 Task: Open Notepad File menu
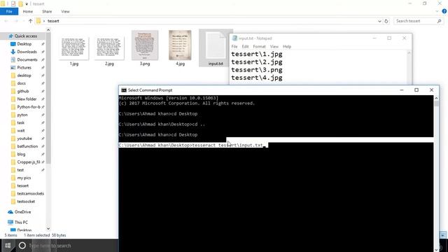[234, 47]
